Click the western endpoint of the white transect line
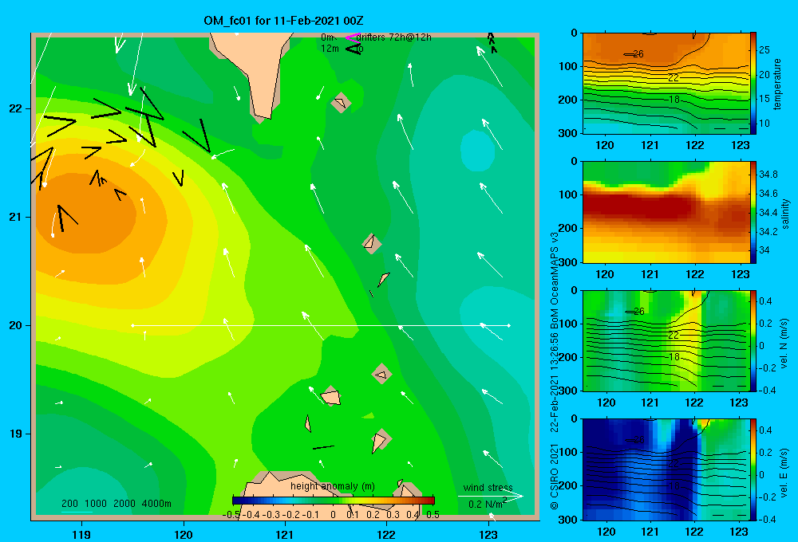 (x=132, y=325)
